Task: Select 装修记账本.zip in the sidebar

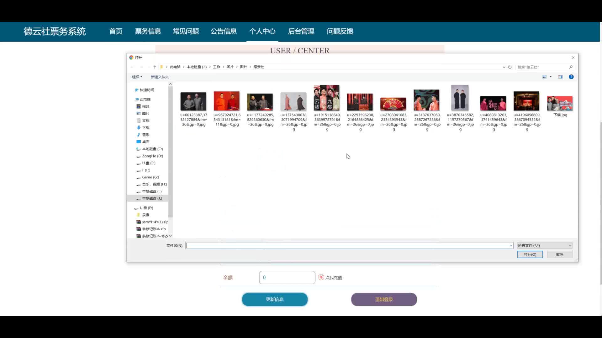Action: click(x=151, y=229)
